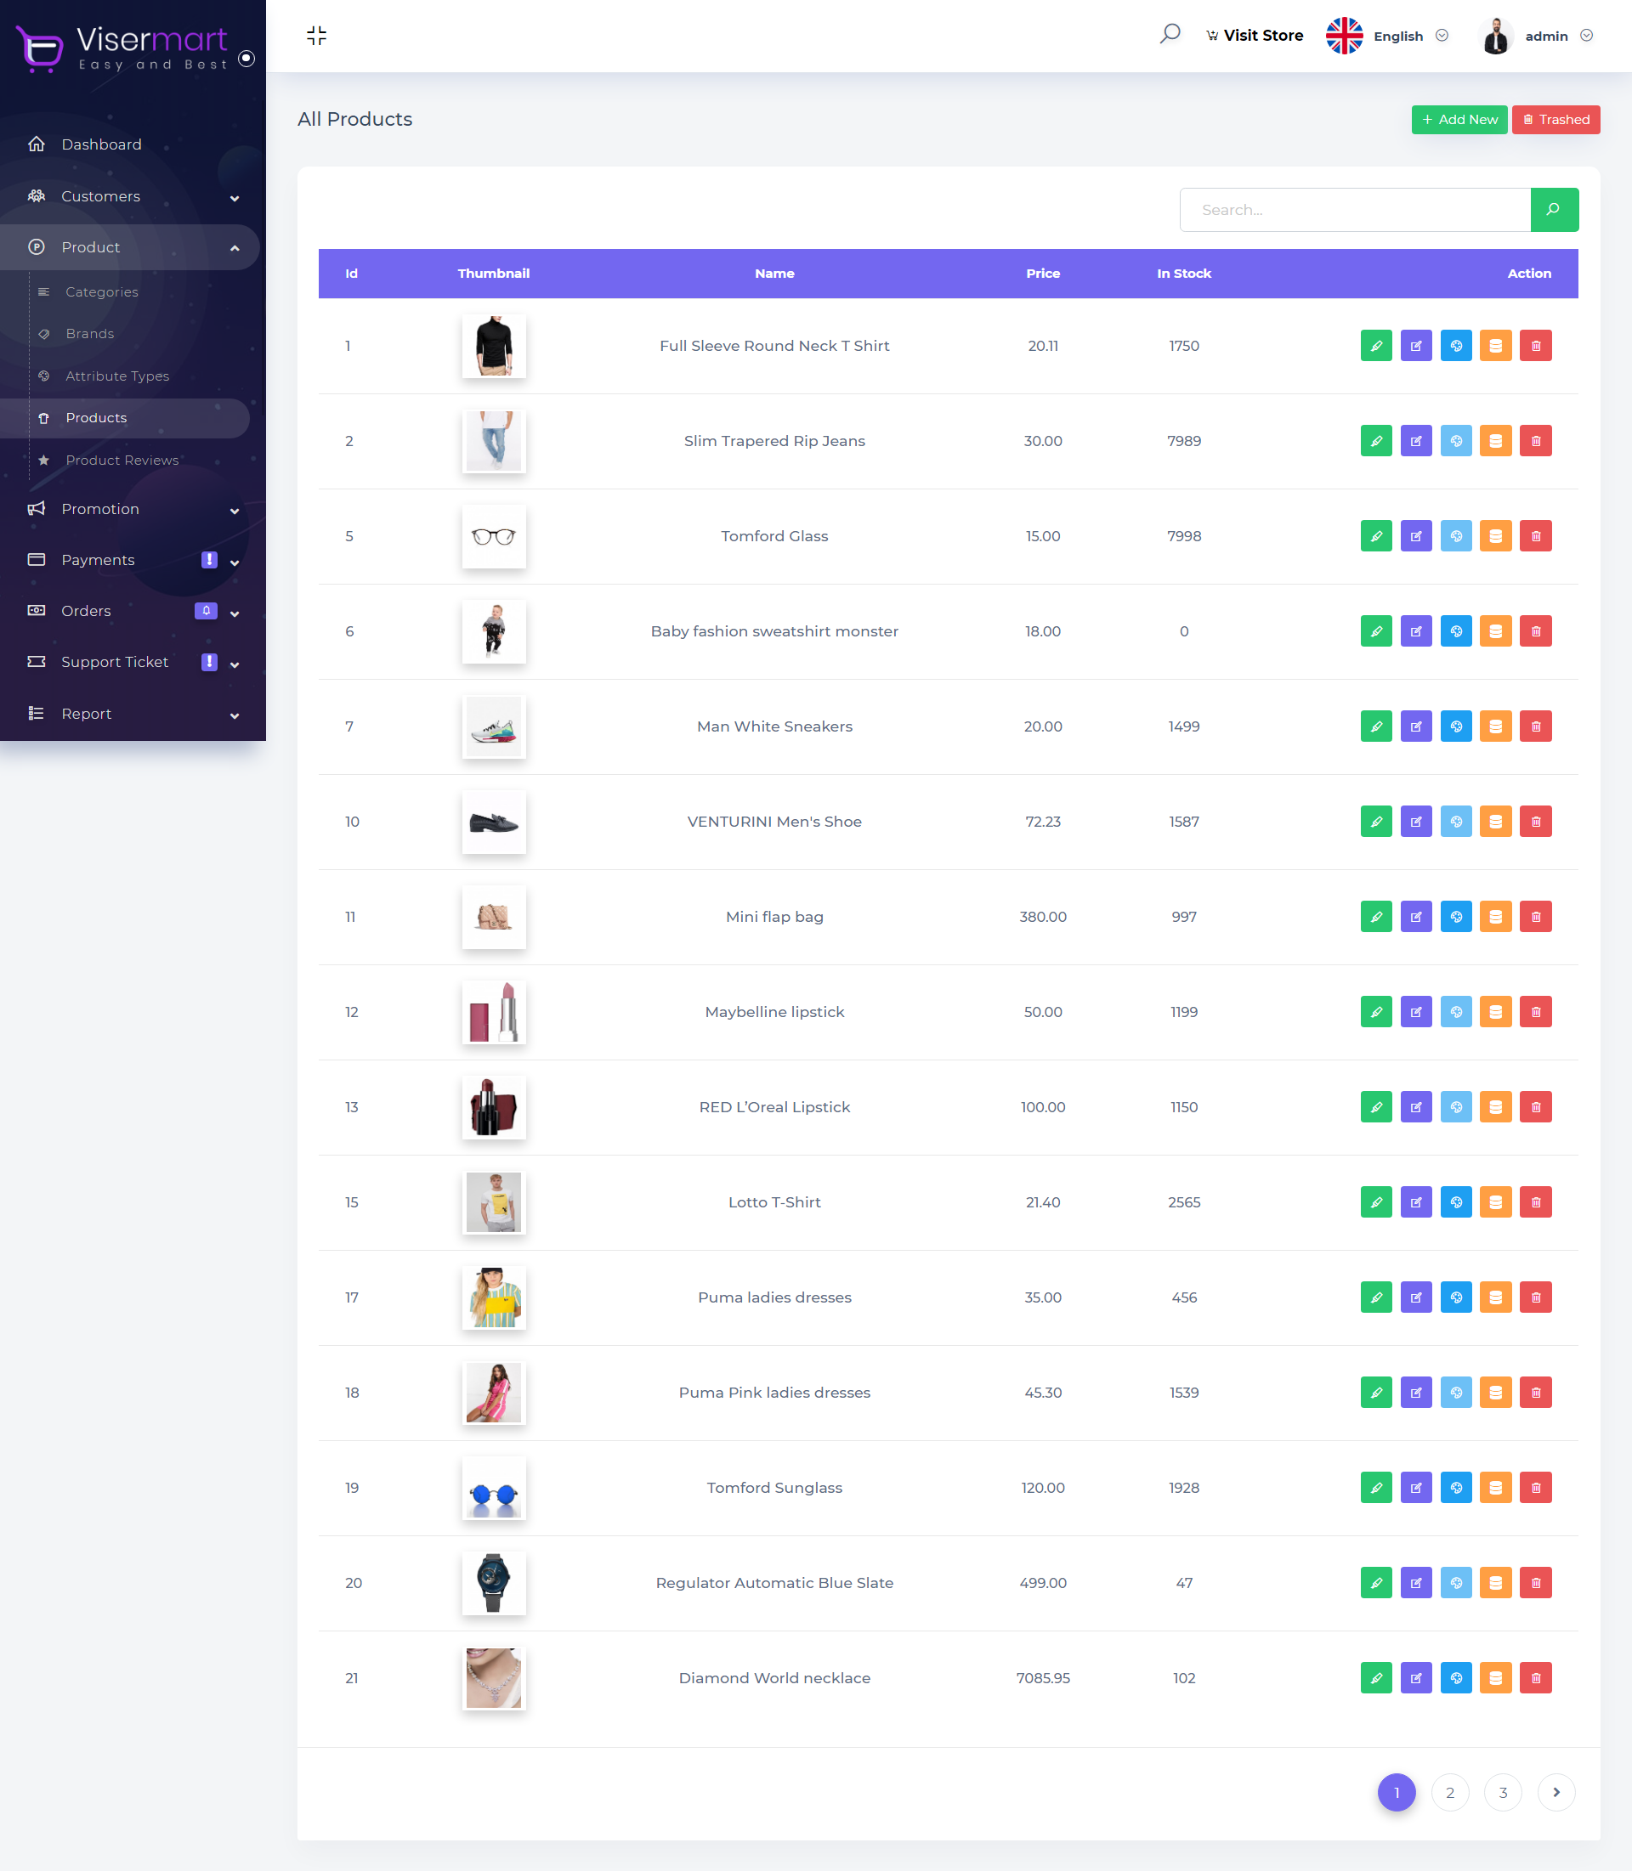Click Payments alert badge in sidebar
This screenshot has height=1871, width=1632.
[208, 560]
